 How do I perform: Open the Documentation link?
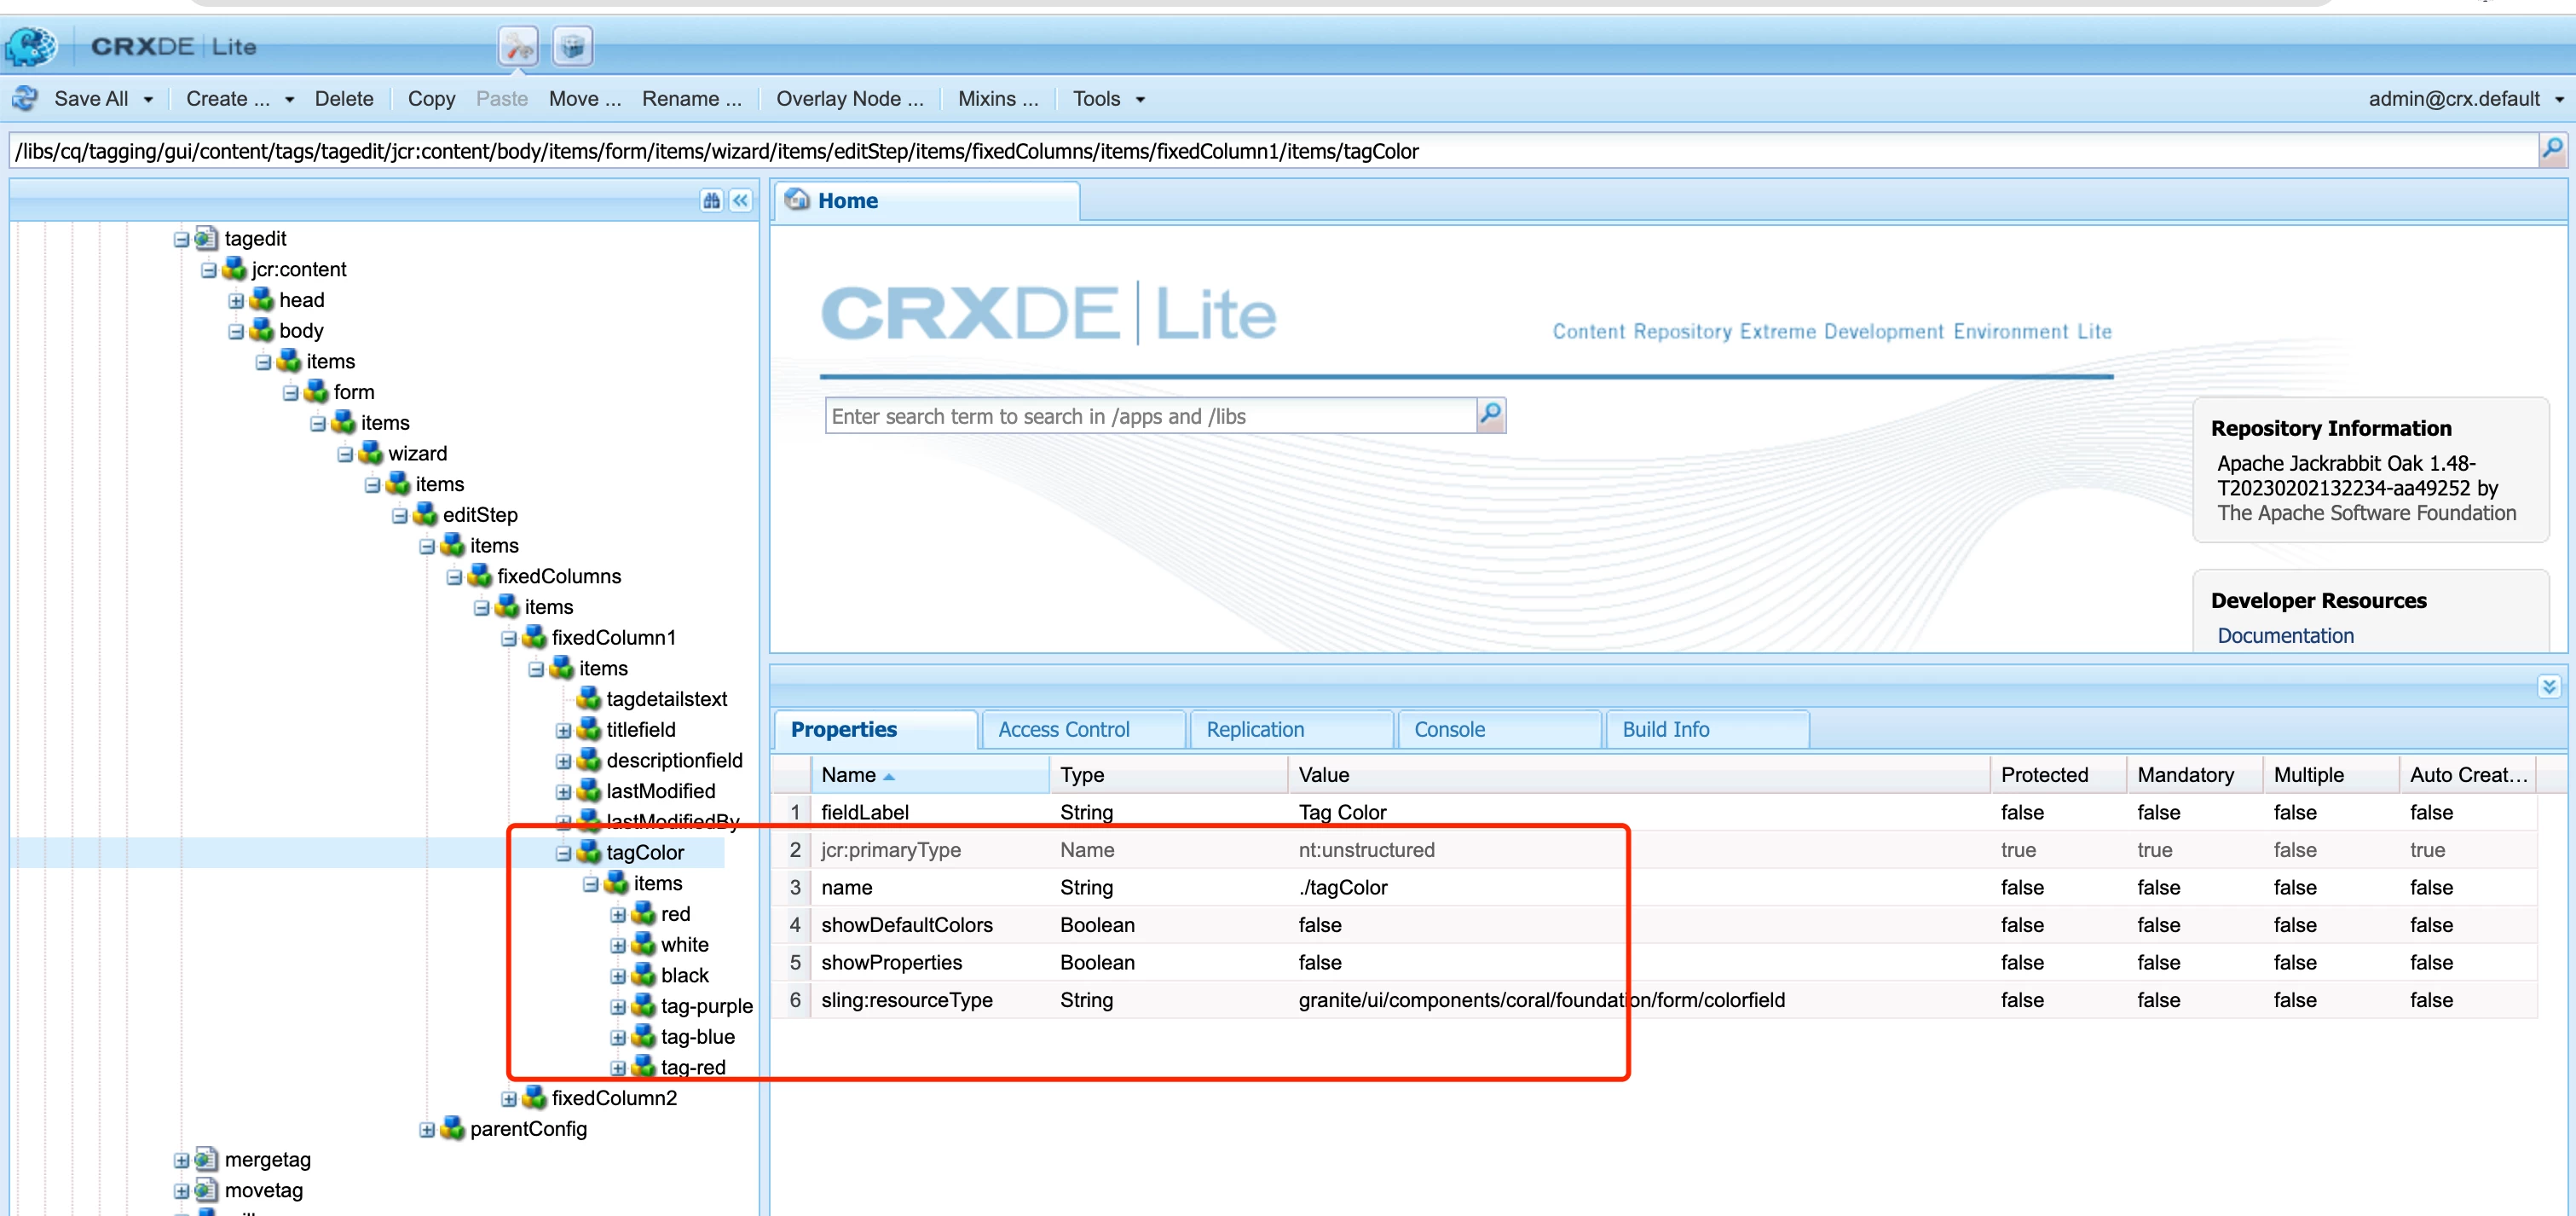(x=2285, y=636)
